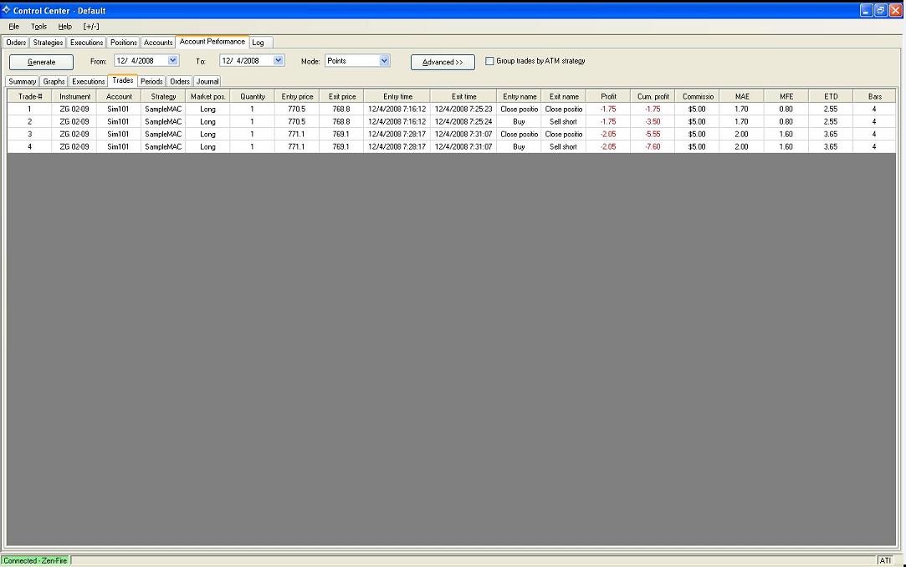Open the Orders sub-tab under Account Performance

pyautogui.click(x=180, y=81)
